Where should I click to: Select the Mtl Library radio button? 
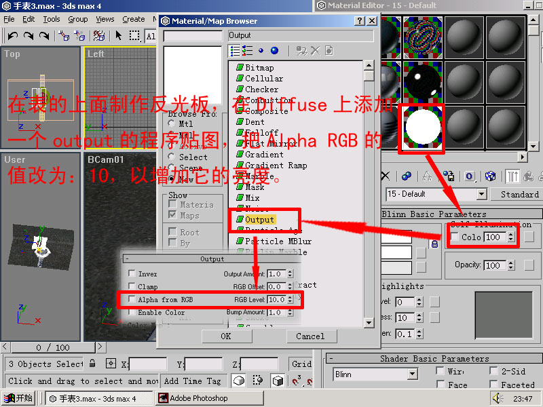(172, 123)
